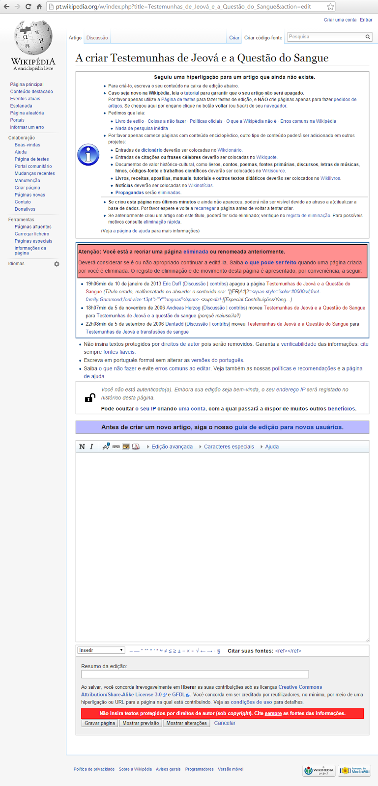Open the Dantadd user link
Image resolution: width=378 pixels, height=786 pixels.
[174, 324]
